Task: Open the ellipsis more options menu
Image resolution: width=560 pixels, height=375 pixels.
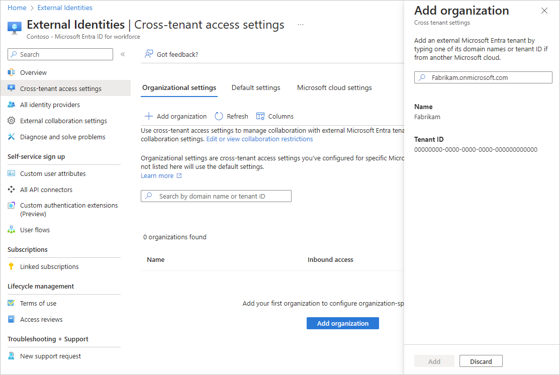Action: point(301,25)
